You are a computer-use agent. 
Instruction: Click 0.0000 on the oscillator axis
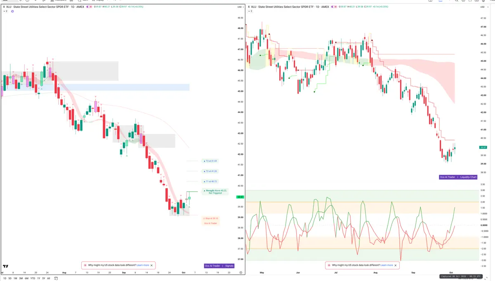tap(483, 225)
